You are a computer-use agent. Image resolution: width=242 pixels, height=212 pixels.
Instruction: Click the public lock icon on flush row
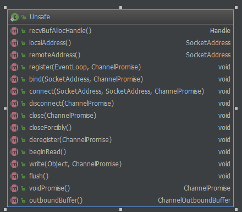click(23, 176)
